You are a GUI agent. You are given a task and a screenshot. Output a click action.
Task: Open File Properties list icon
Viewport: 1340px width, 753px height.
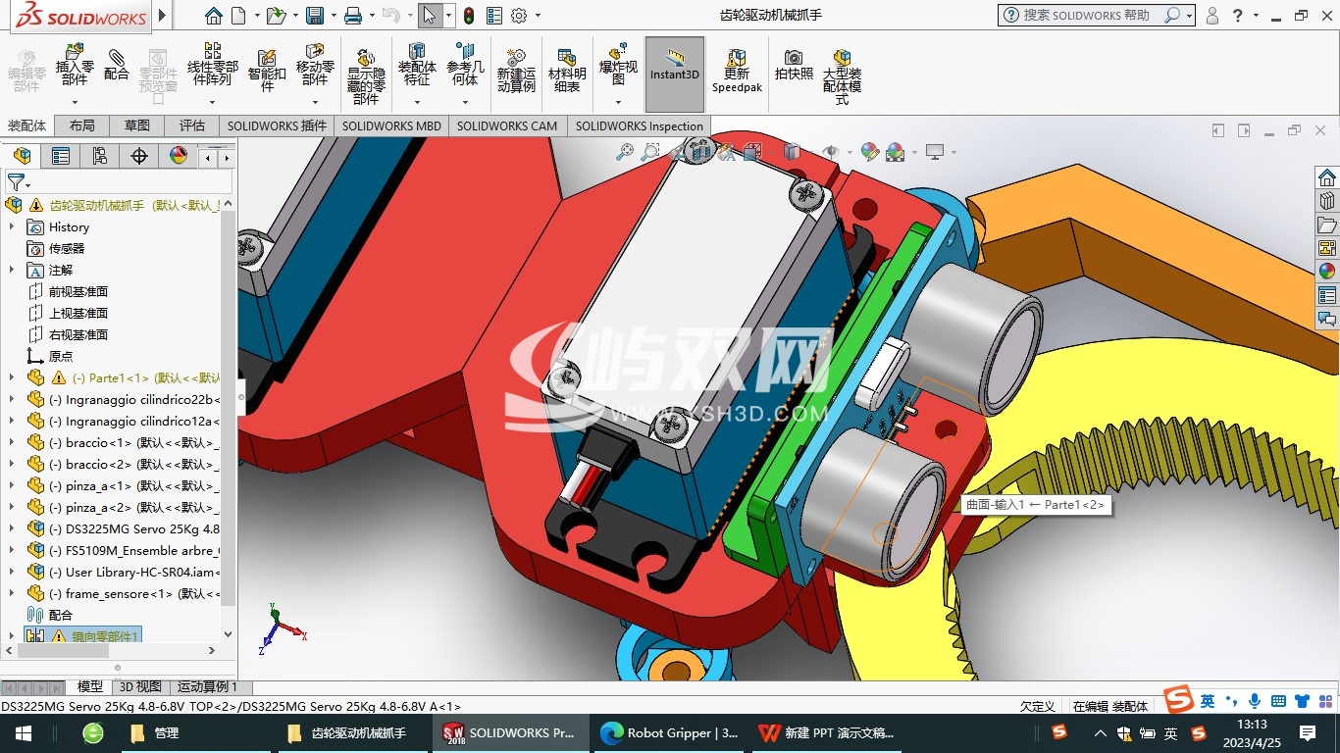[x=494, y=16]
